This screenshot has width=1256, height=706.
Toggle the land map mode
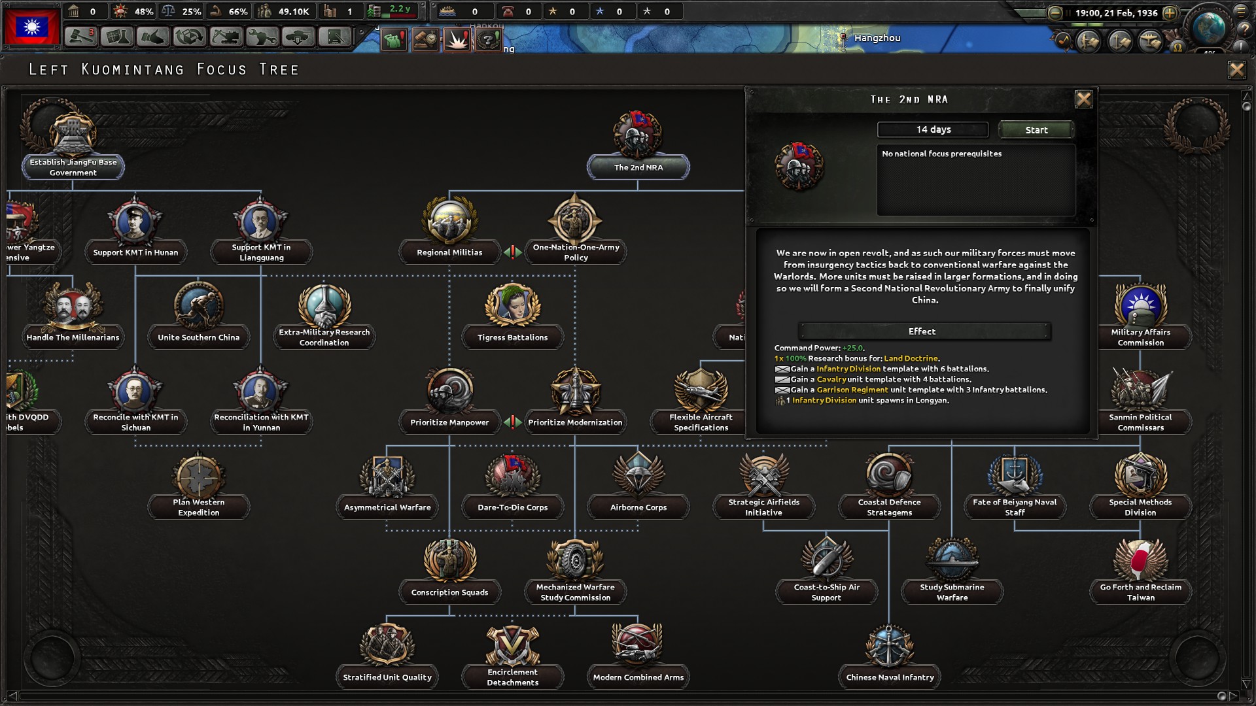1089,41
